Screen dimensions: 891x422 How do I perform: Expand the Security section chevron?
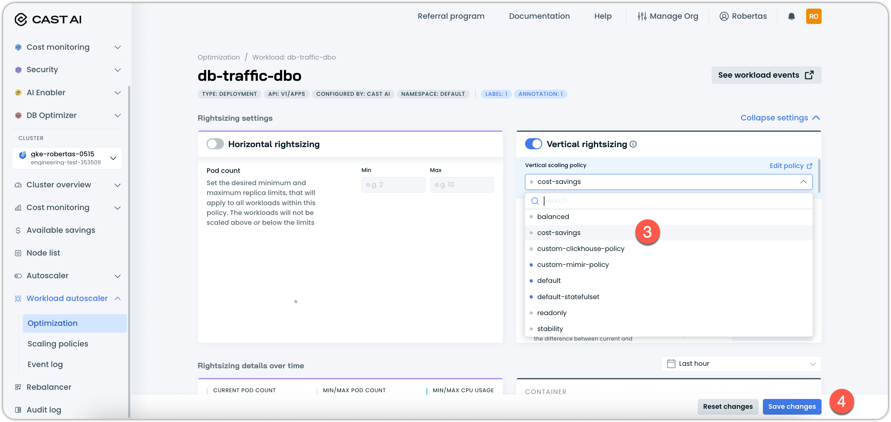118,70
